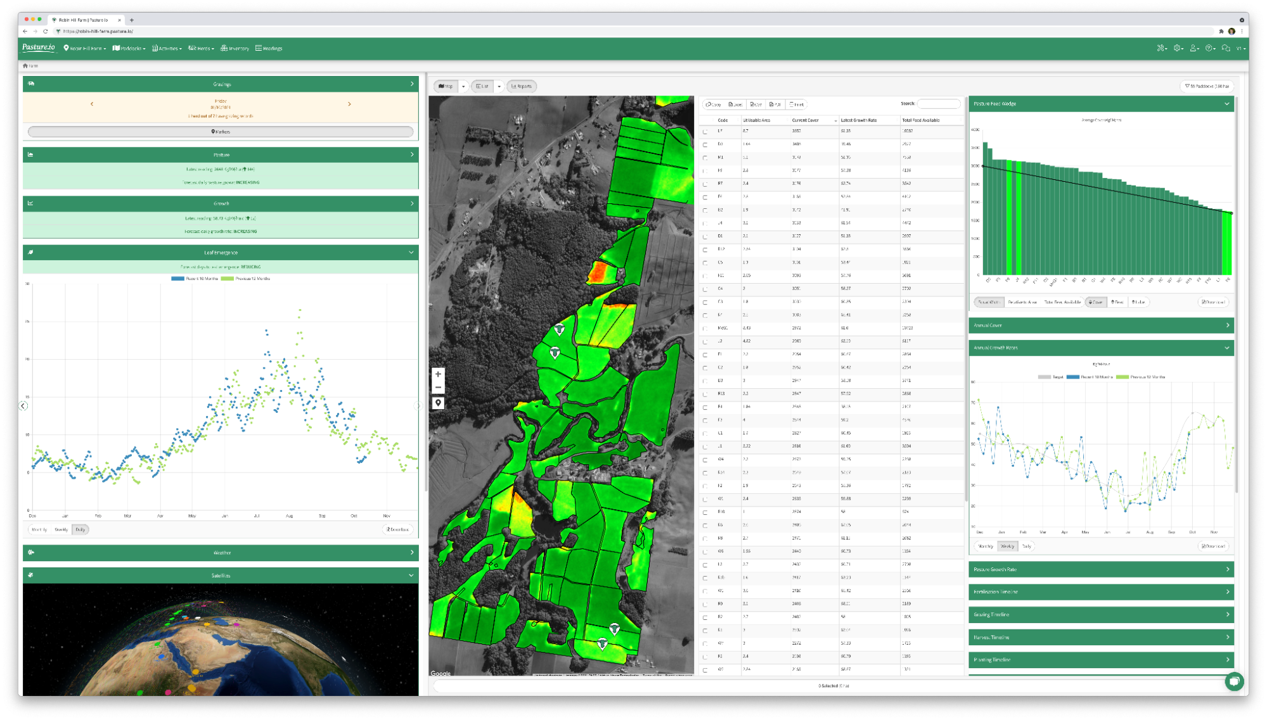Download the Leaf Emergence chart
1267x720 pixels.
point(398,529)
